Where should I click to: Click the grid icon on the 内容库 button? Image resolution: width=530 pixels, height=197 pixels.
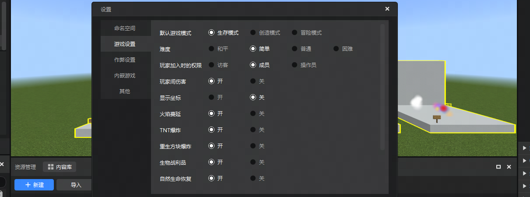[x=51, y=167]
